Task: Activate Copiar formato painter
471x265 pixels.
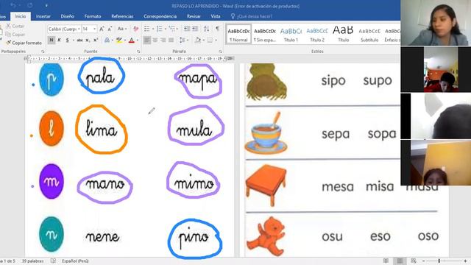Action: [24, 43]
